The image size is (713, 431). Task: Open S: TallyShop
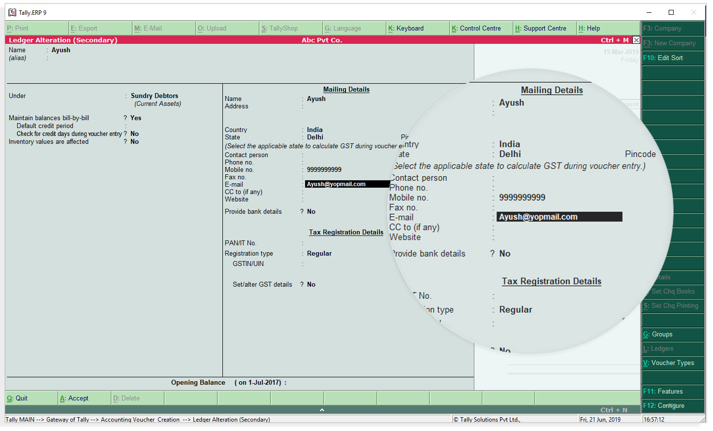click(291, 29)
